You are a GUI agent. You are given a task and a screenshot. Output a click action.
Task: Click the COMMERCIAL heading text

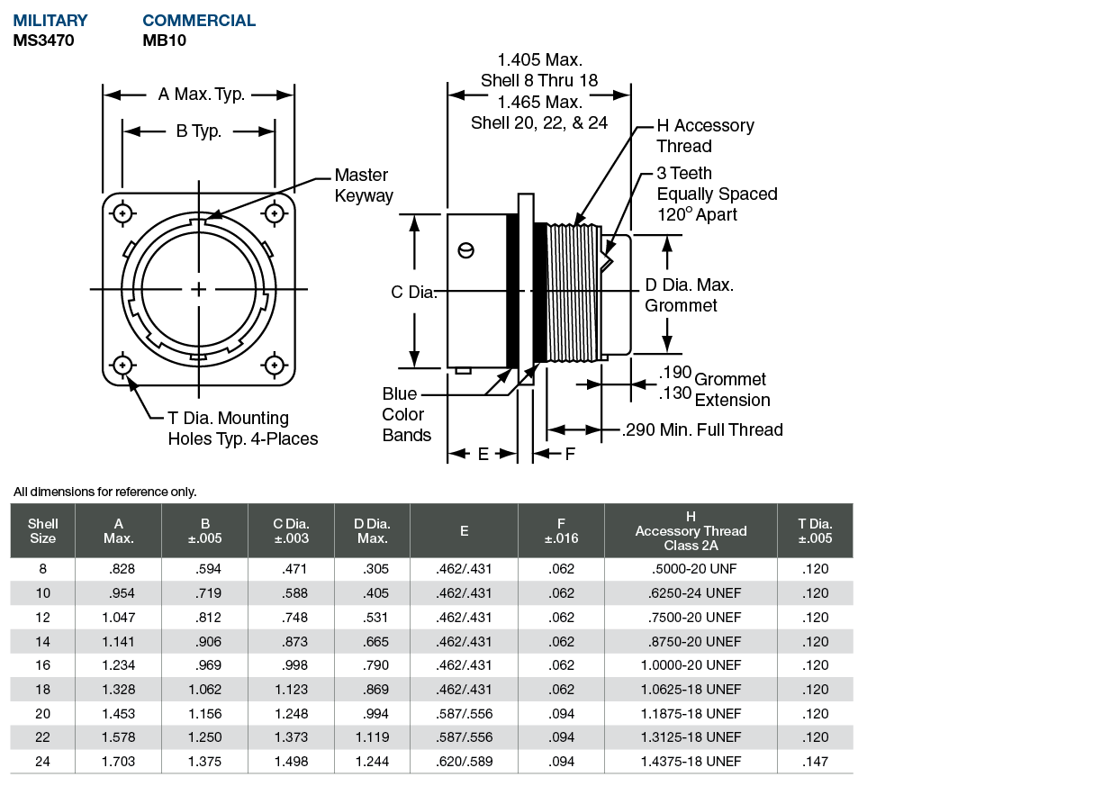click(199, 20)
